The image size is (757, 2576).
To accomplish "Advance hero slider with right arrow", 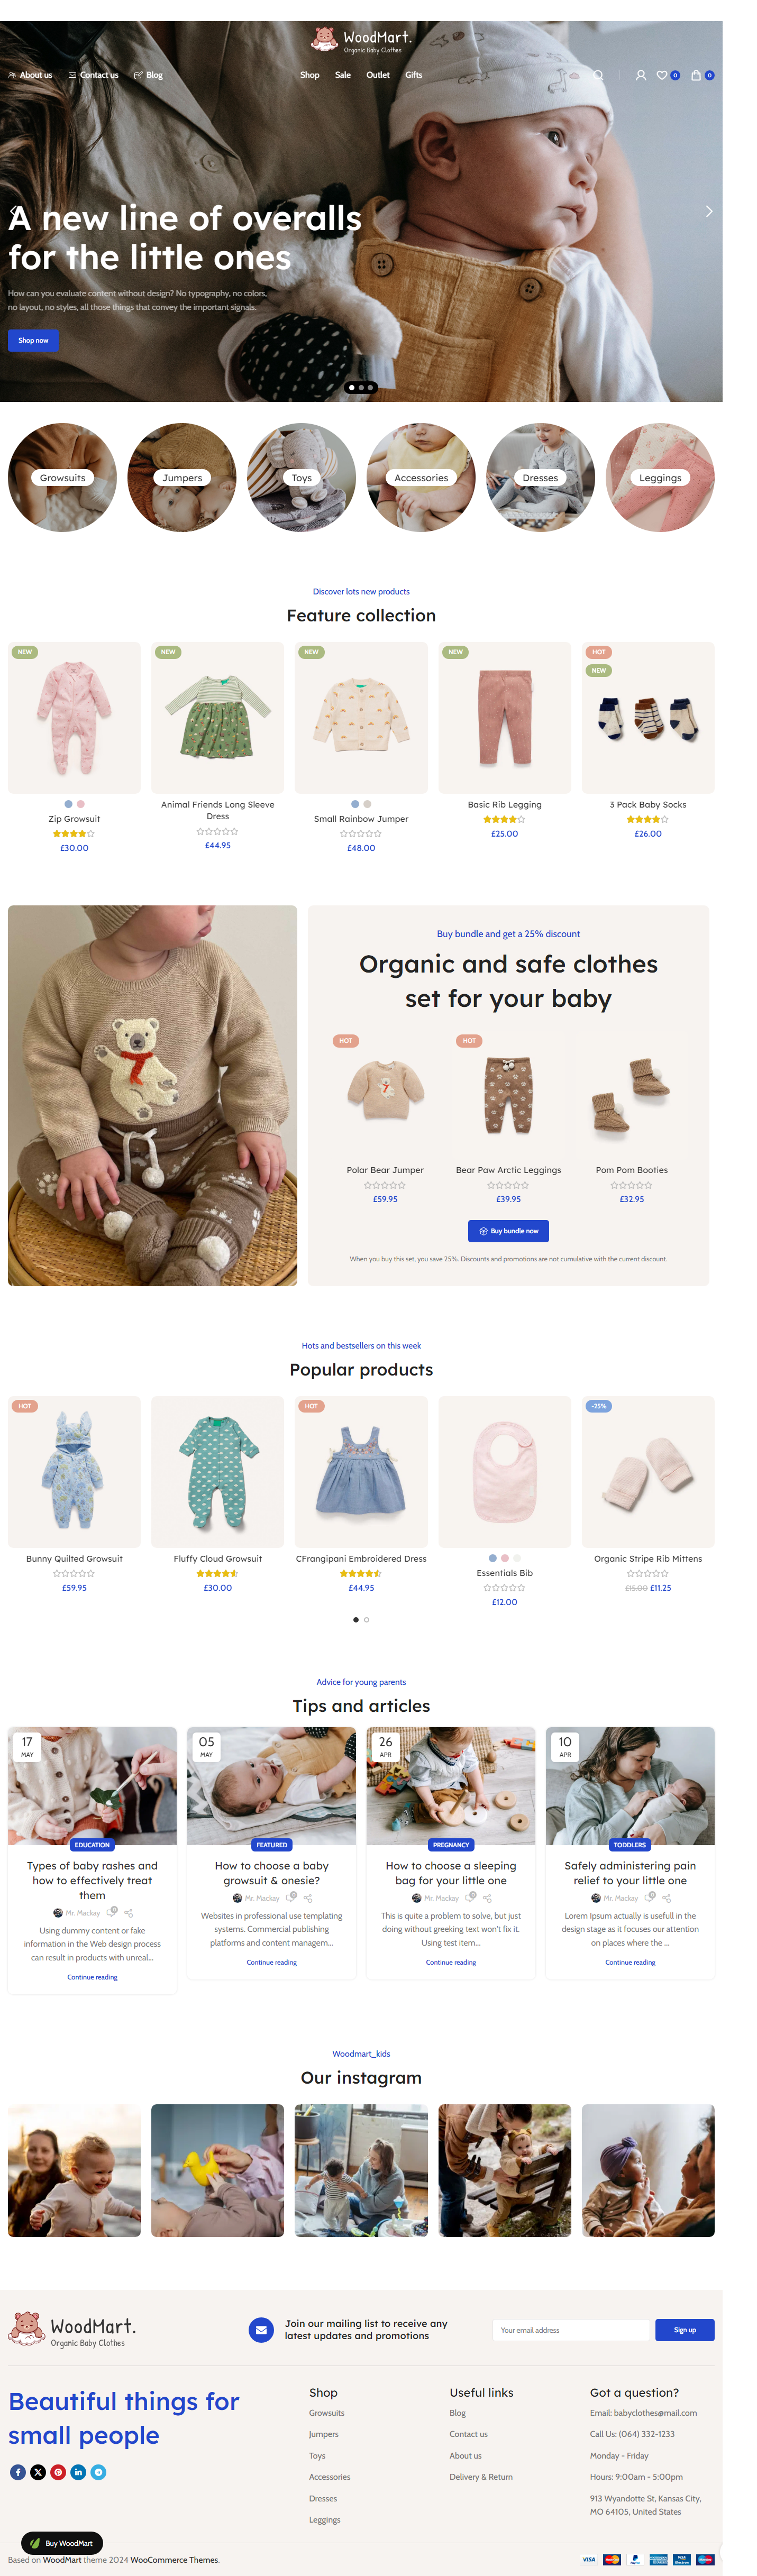I will pyautogui.click(x=709, y=211).
